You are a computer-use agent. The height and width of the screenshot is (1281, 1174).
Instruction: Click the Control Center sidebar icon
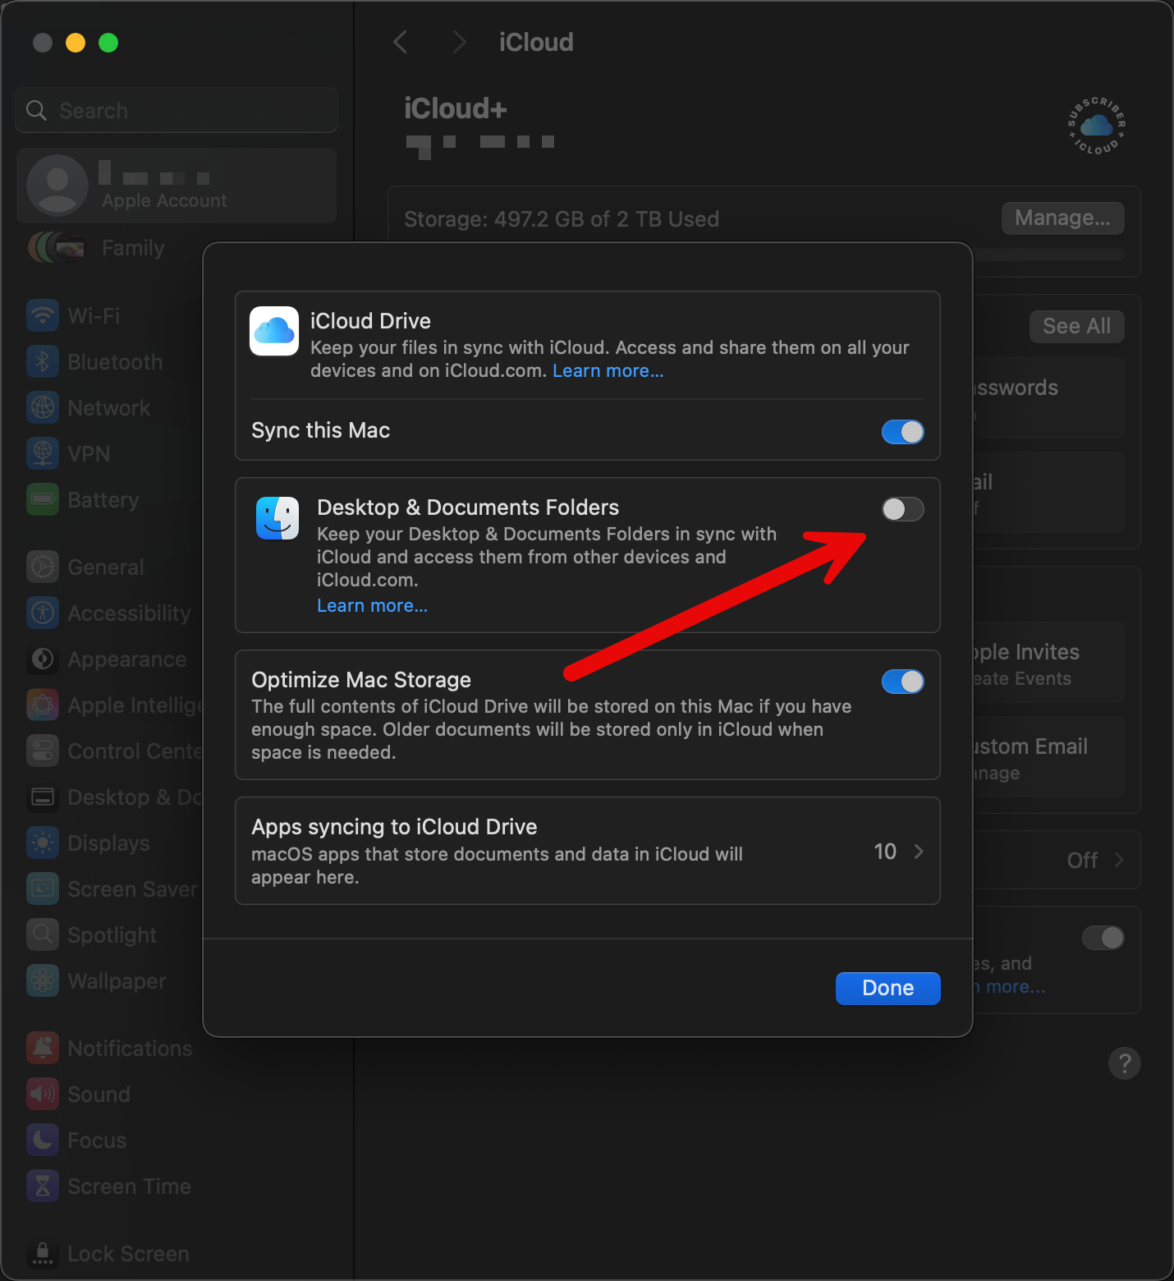[43, 751]
